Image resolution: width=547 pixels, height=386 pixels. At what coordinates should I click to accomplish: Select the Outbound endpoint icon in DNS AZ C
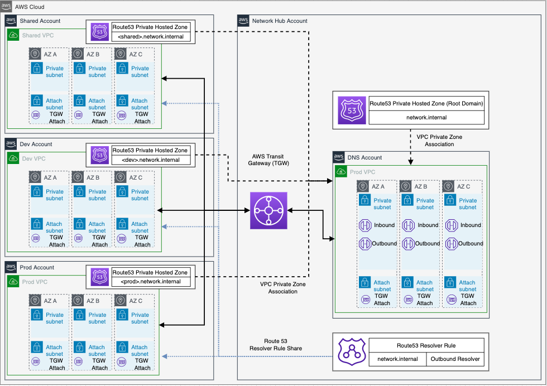coord(452,243)
